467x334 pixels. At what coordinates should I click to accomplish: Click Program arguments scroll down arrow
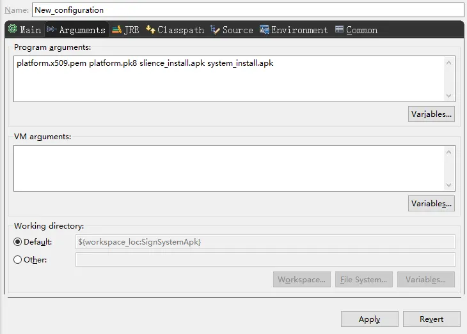(449, 95)
